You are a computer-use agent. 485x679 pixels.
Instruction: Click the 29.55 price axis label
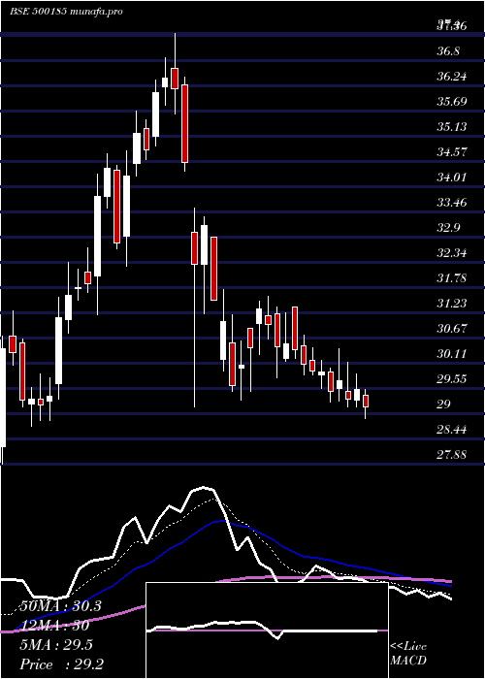point(452,379)
